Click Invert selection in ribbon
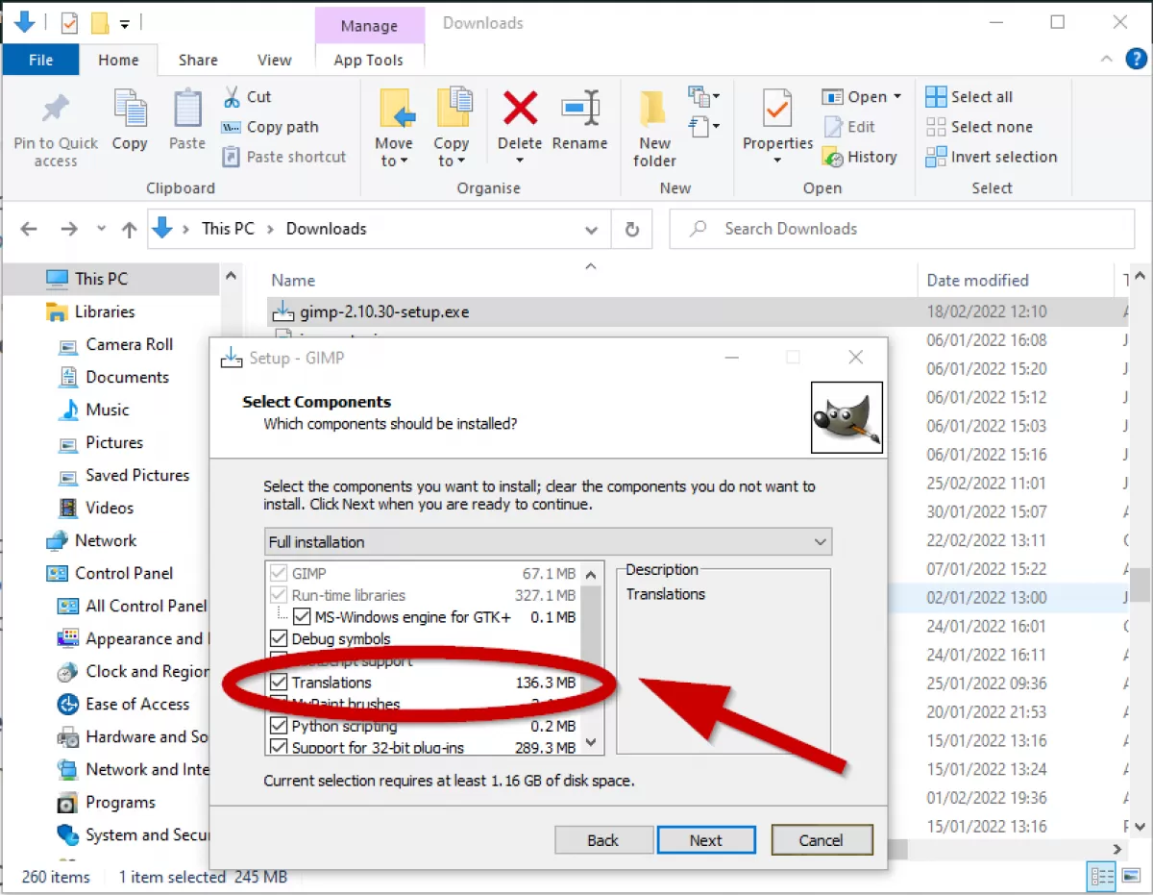The height and width of the screenshot is (895, 1153). (992, 157)
